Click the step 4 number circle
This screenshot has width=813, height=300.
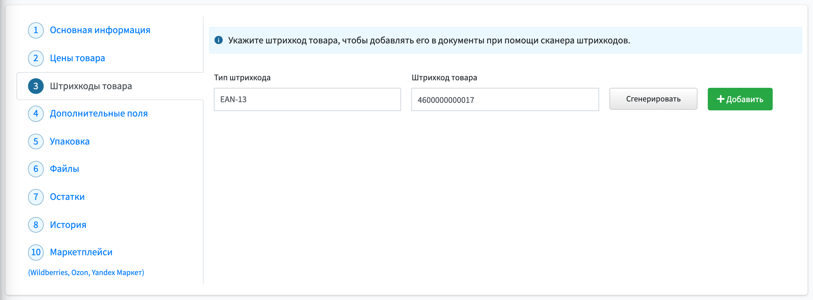(36, 114)
